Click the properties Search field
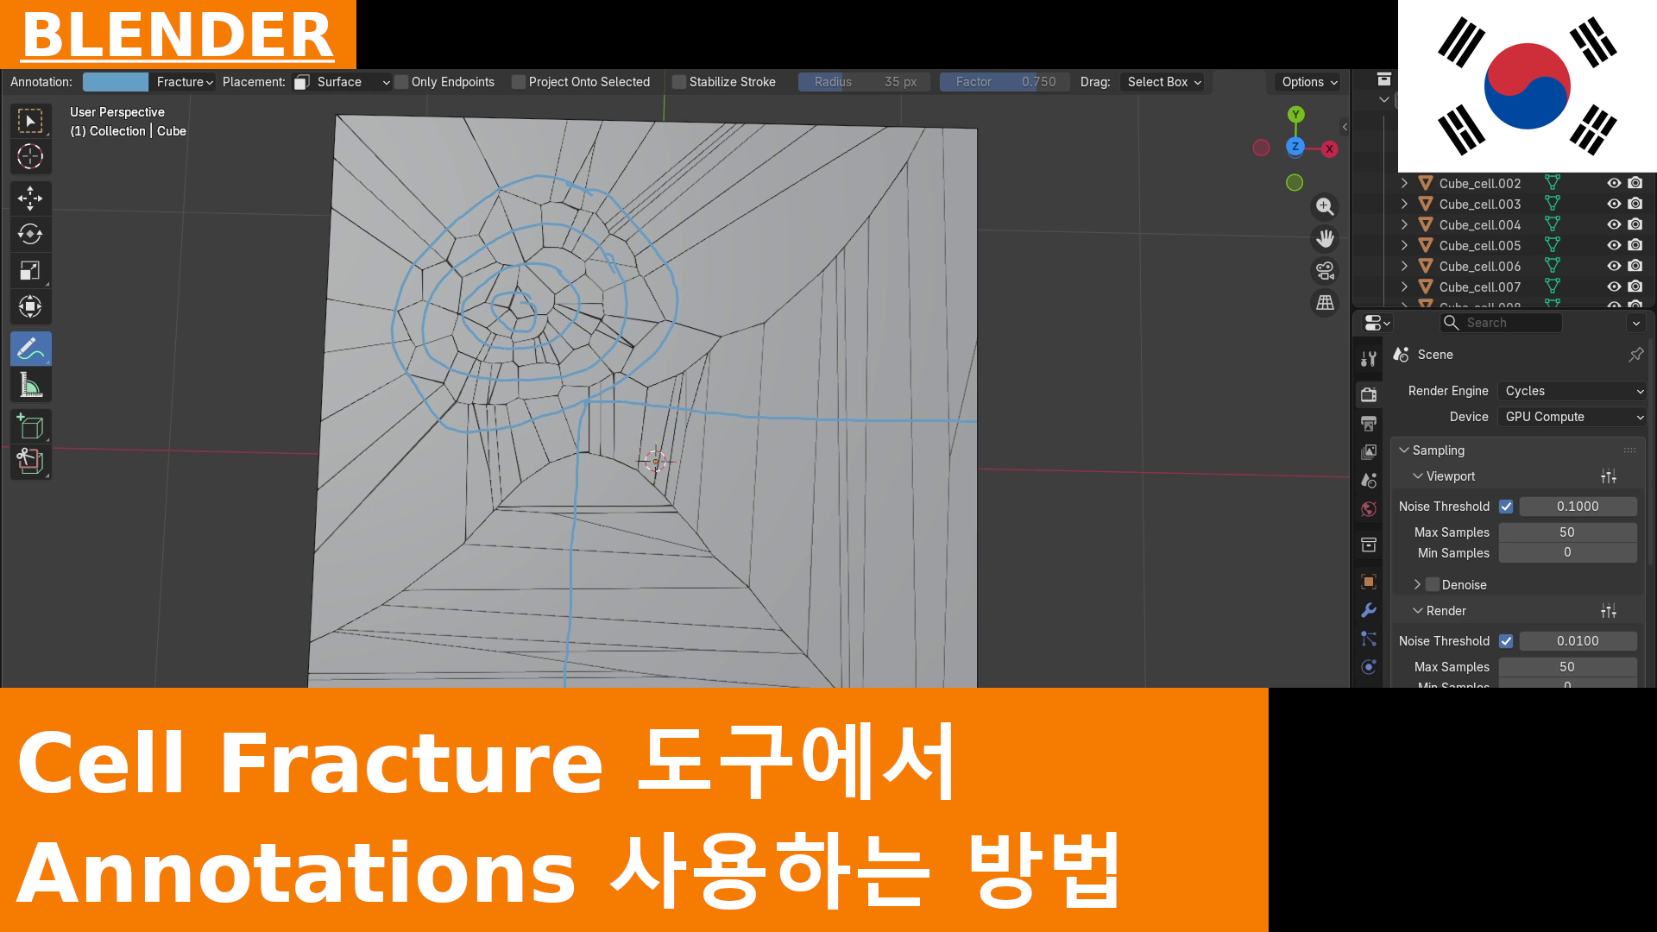This screenshot has height=932, width=1657. pos(1501,323)
